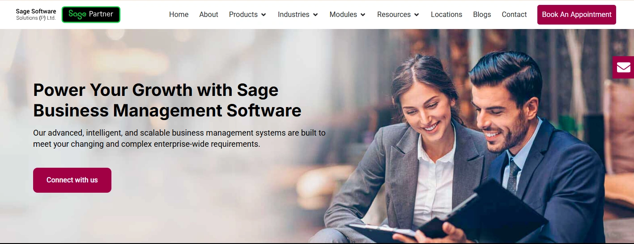This screenshot has width=634, height=244.
Task: Navigate to the Locations page
Action: pyautogui.click(x=447, y=14)
